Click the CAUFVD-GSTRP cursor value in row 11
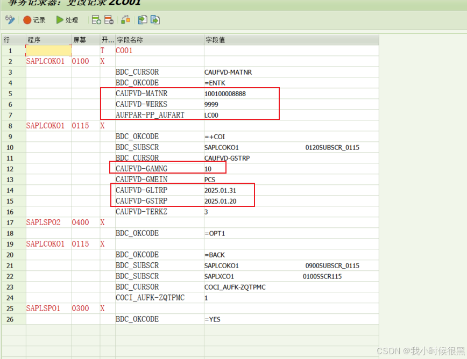The width and height of the screenshot is (467, 359). coord(227,158)
